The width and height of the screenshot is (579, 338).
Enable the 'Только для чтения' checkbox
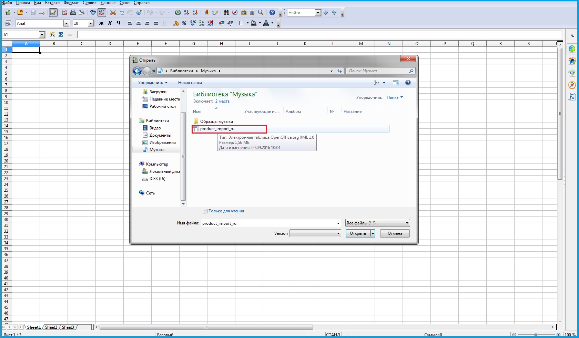coord(205,211)
